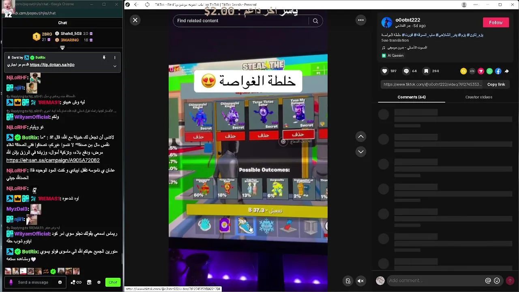519x292 pixels.
Task: Open the ehsan.sa campaign link in chat
Action: coord(53,161)
